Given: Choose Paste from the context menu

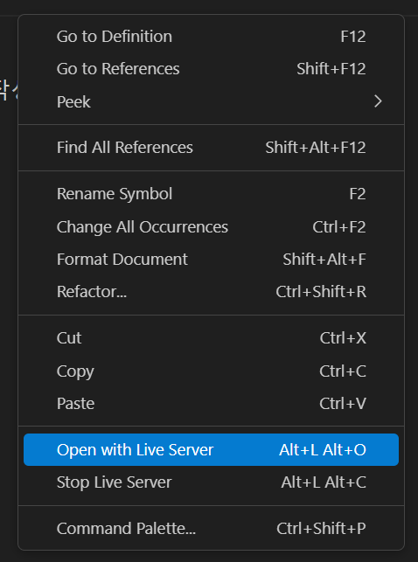Looking at the screenshot, I should [211, 404].
